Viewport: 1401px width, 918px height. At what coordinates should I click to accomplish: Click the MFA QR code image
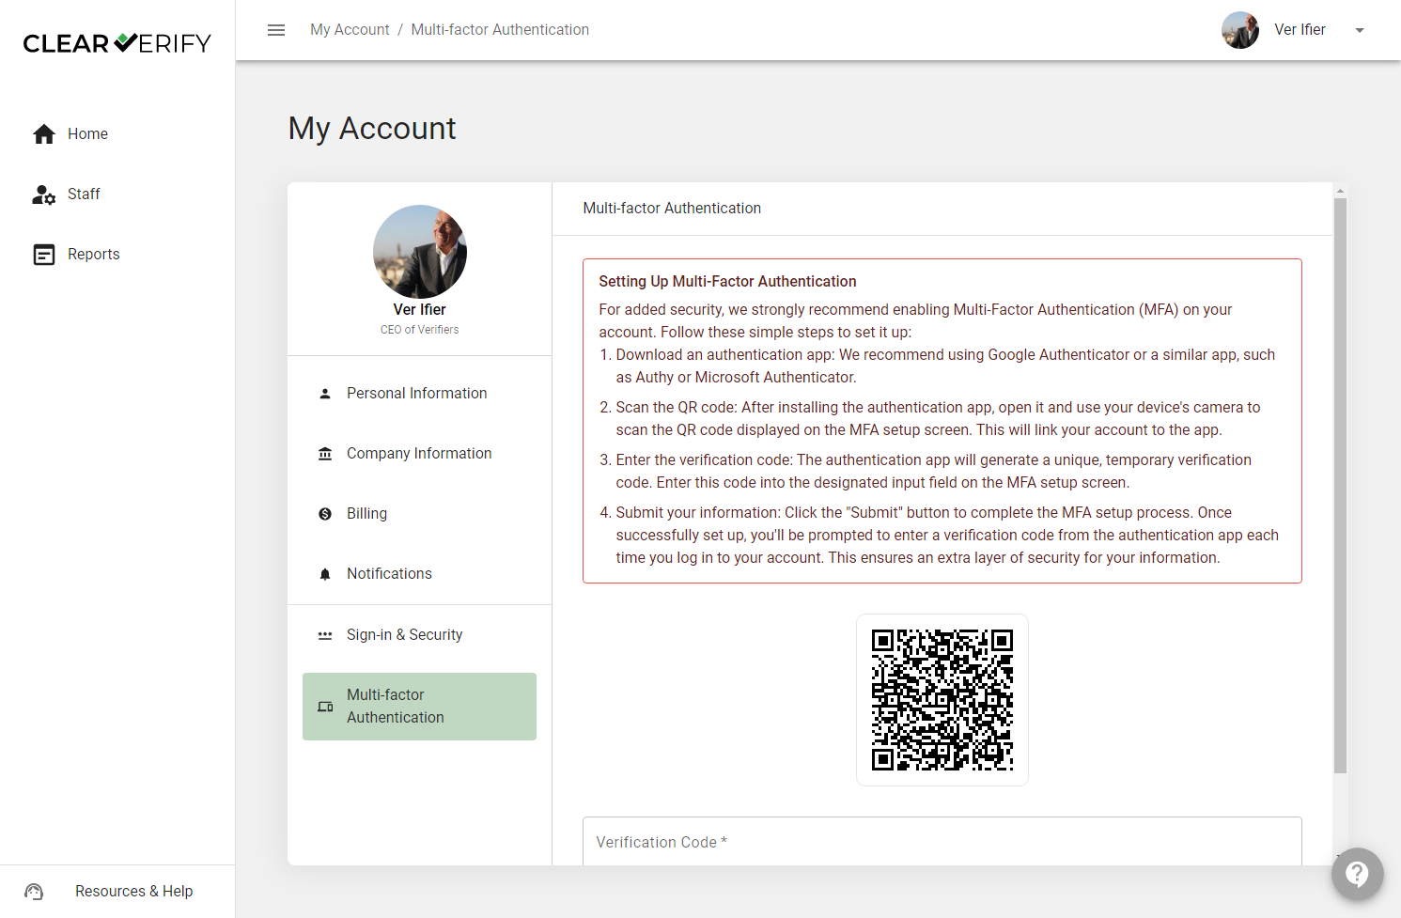[942, 700]
